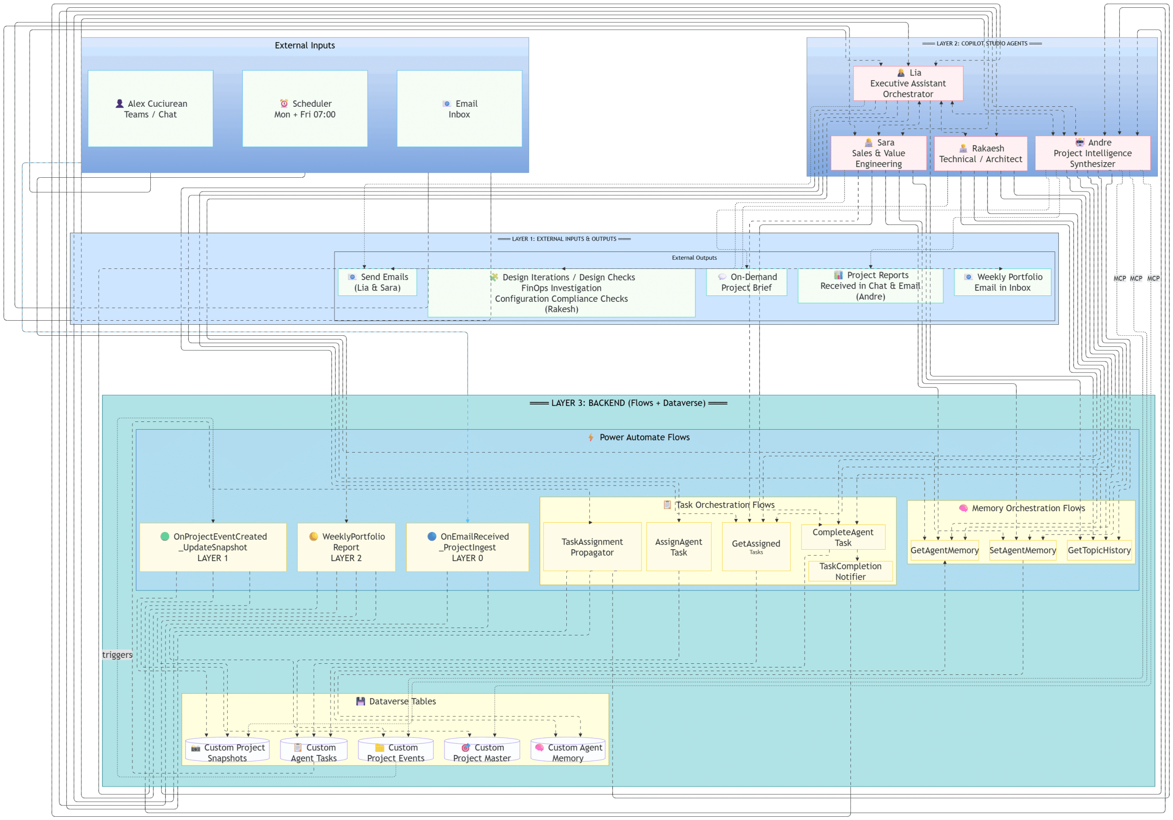Click the floppy disk icon beside Dataverse Tables
The height and width of the screenshot is (820, 1173).
point(361,701)
